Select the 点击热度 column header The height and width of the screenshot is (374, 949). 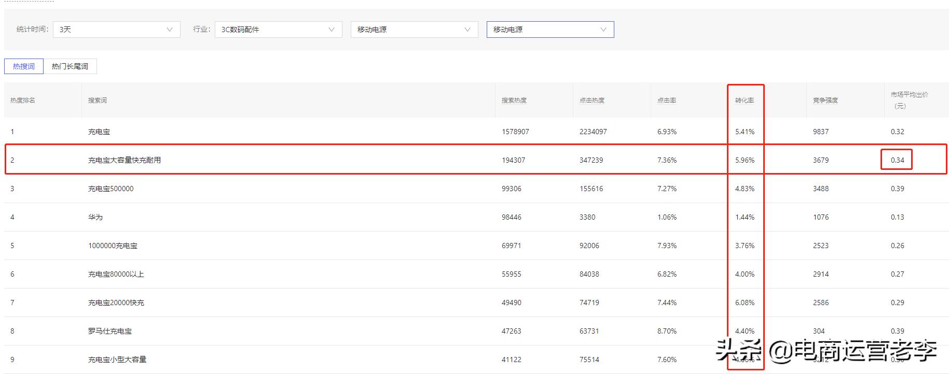[x=592, y=100]
